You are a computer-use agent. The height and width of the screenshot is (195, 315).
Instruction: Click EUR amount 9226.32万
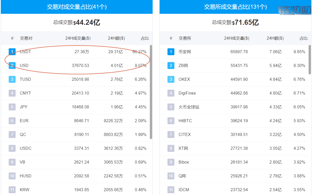113,121
